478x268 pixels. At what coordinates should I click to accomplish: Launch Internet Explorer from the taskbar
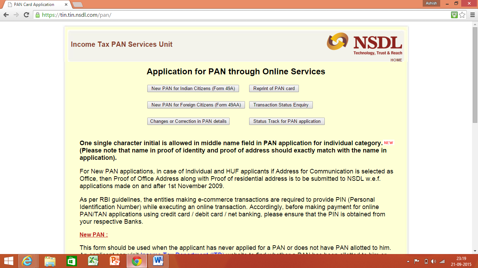27,261
